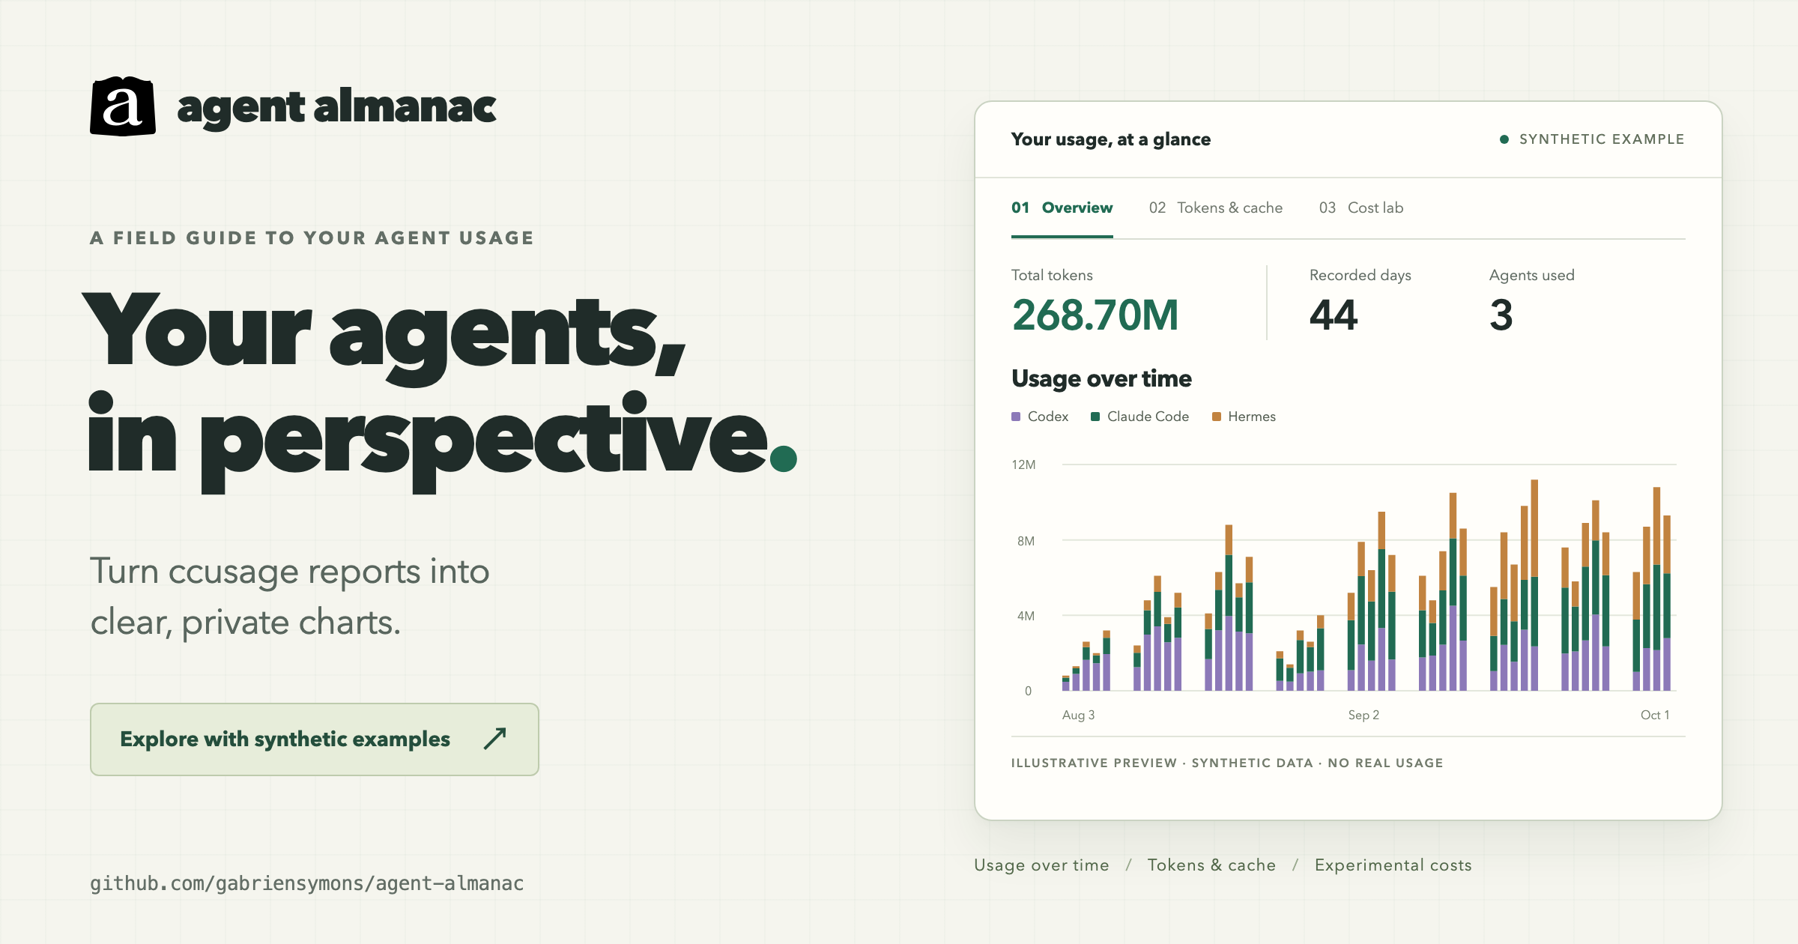The height and width of the screenshot is (944, 1798).
Task: Click the Tokens & cache footer link
Action: (1211, 865)
